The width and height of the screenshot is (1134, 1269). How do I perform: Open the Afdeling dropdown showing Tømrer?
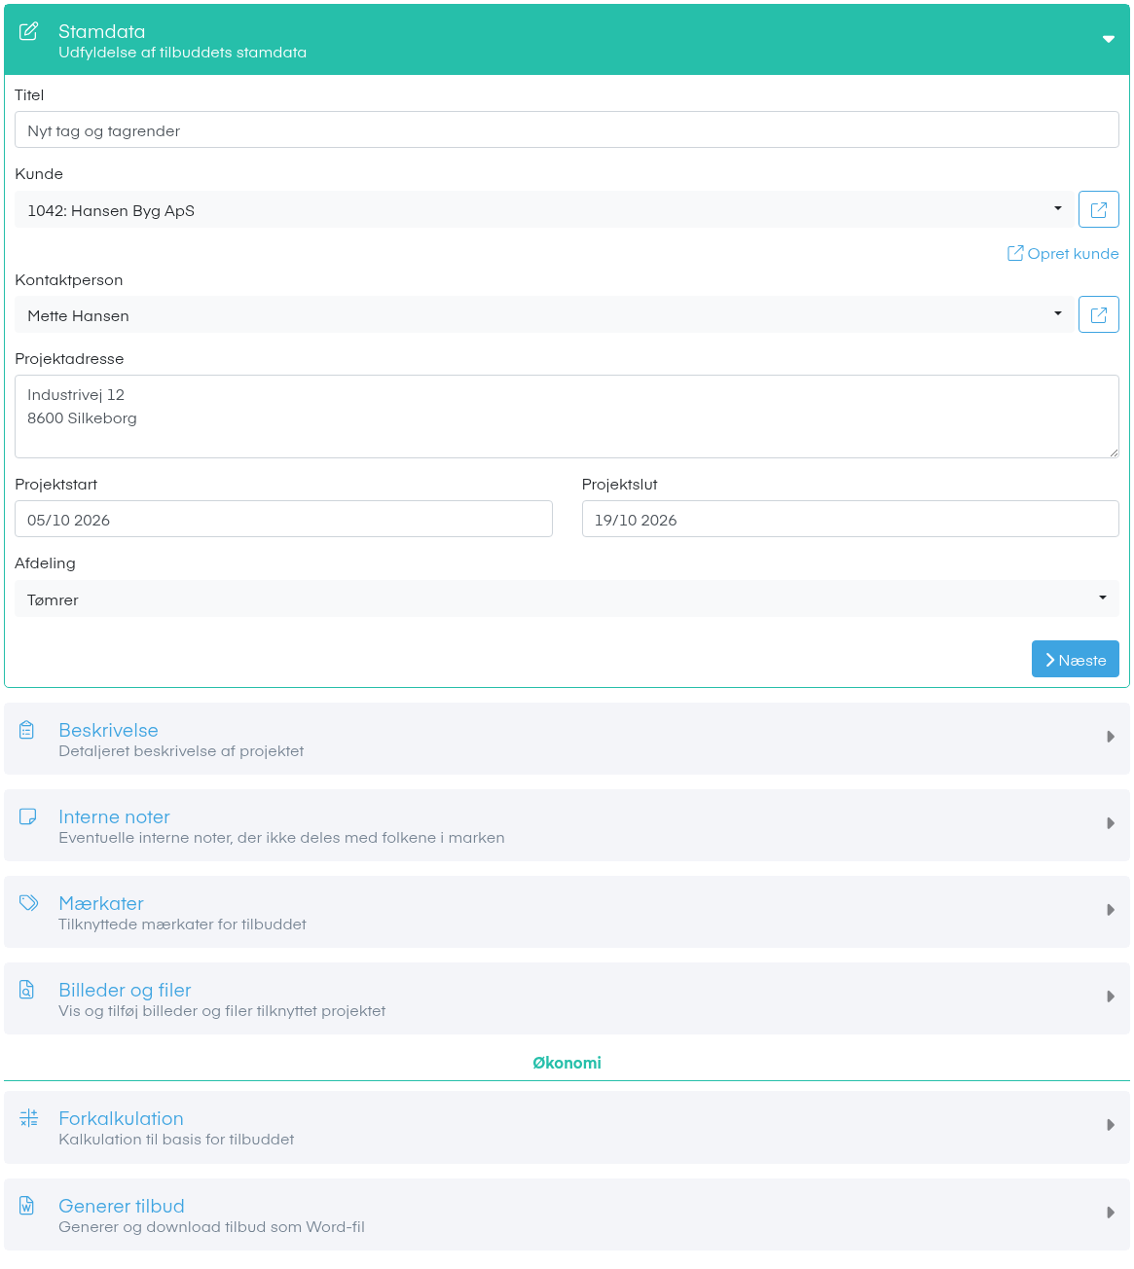(567, 598)
